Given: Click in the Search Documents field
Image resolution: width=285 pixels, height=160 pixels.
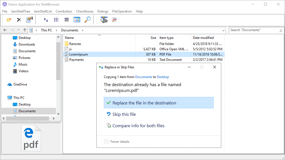Looking at the screenshot, I should [x=253, y=30].
